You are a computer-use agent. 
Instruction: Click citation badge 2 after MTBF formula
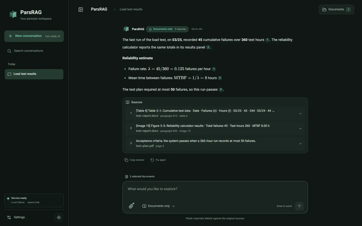(x=220, y=78)
